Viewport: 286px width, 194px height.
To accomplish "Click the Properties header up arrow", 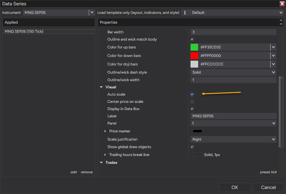I will (281, 20).
